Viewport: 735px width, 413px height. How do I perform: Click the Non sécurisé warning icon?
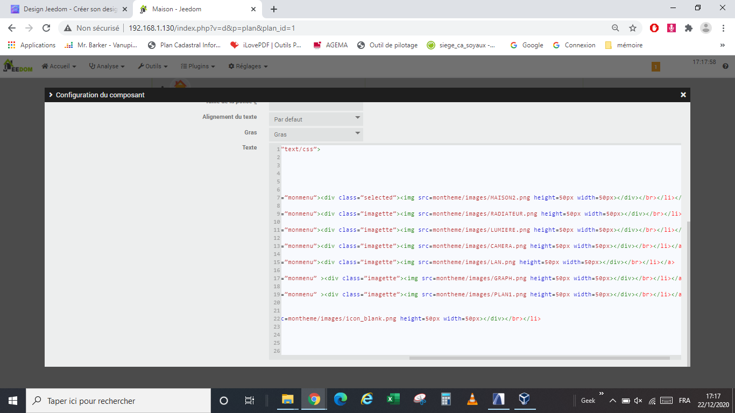(x=68, y=28)
